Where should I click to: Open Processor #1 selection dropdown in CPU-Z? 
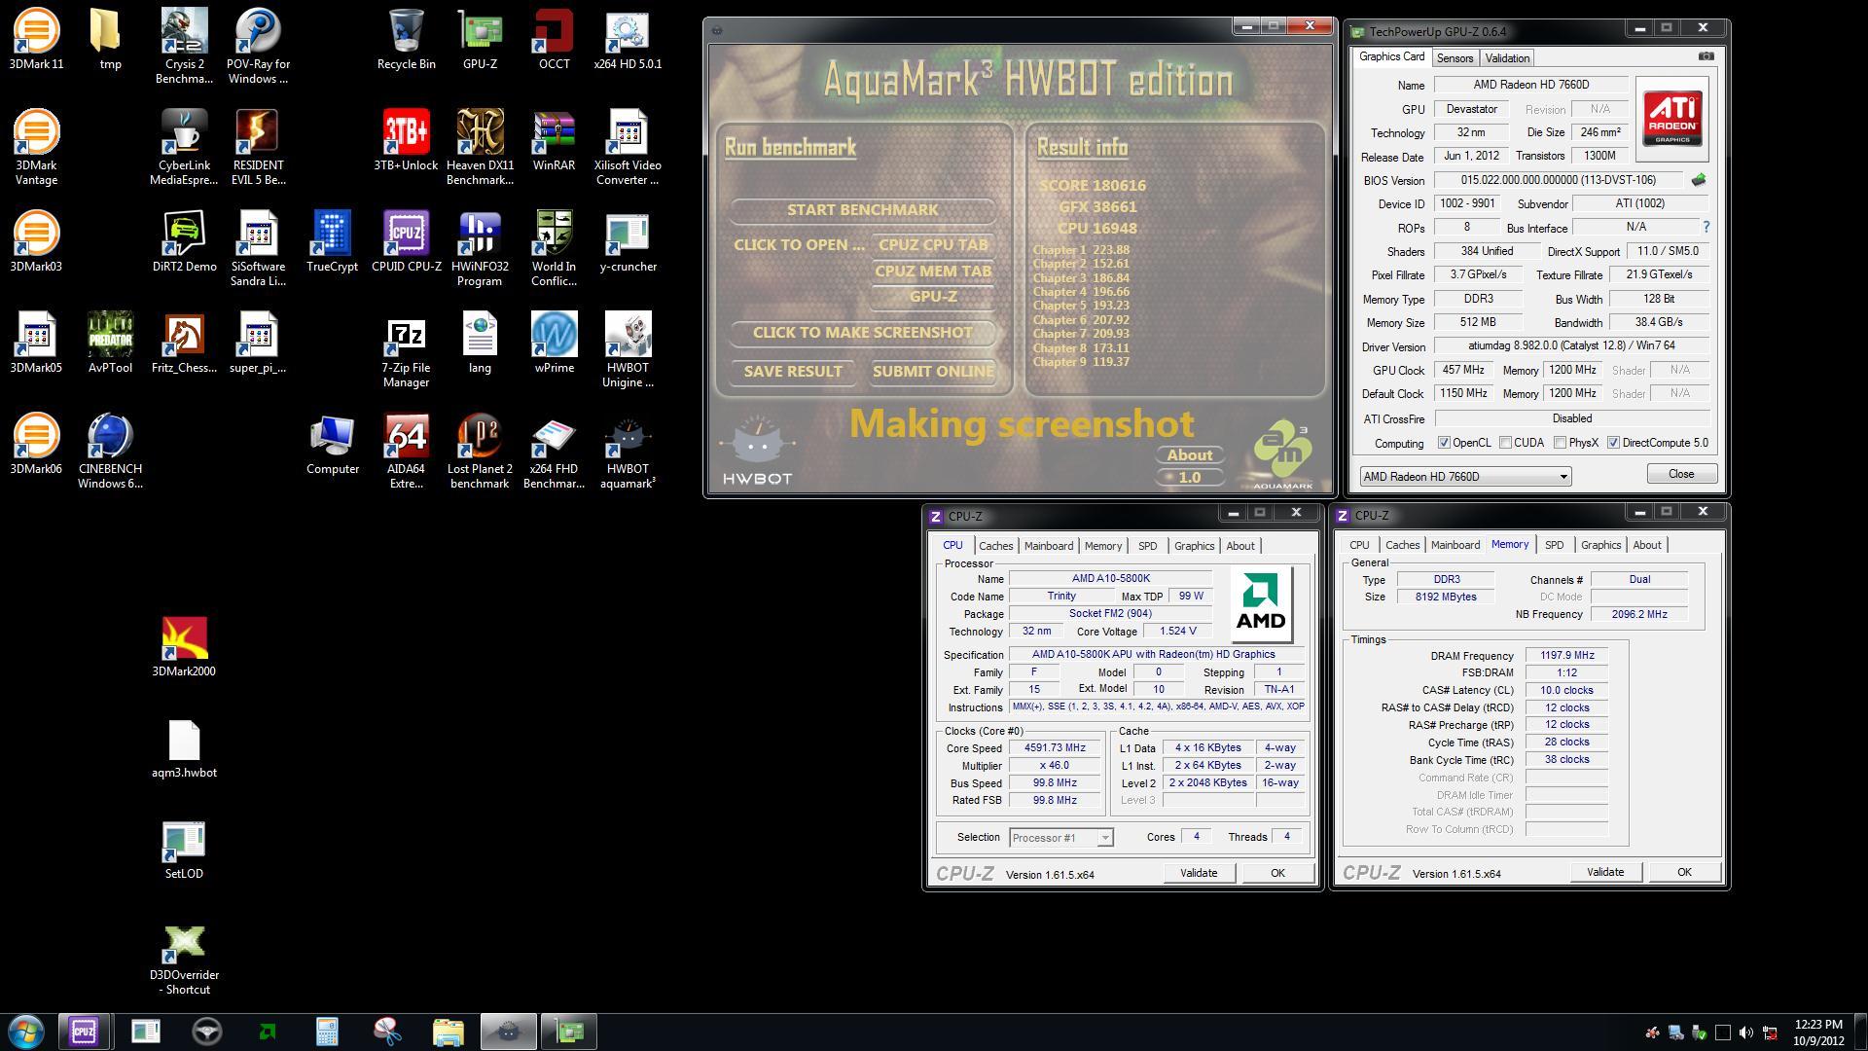click(1060, 838)
